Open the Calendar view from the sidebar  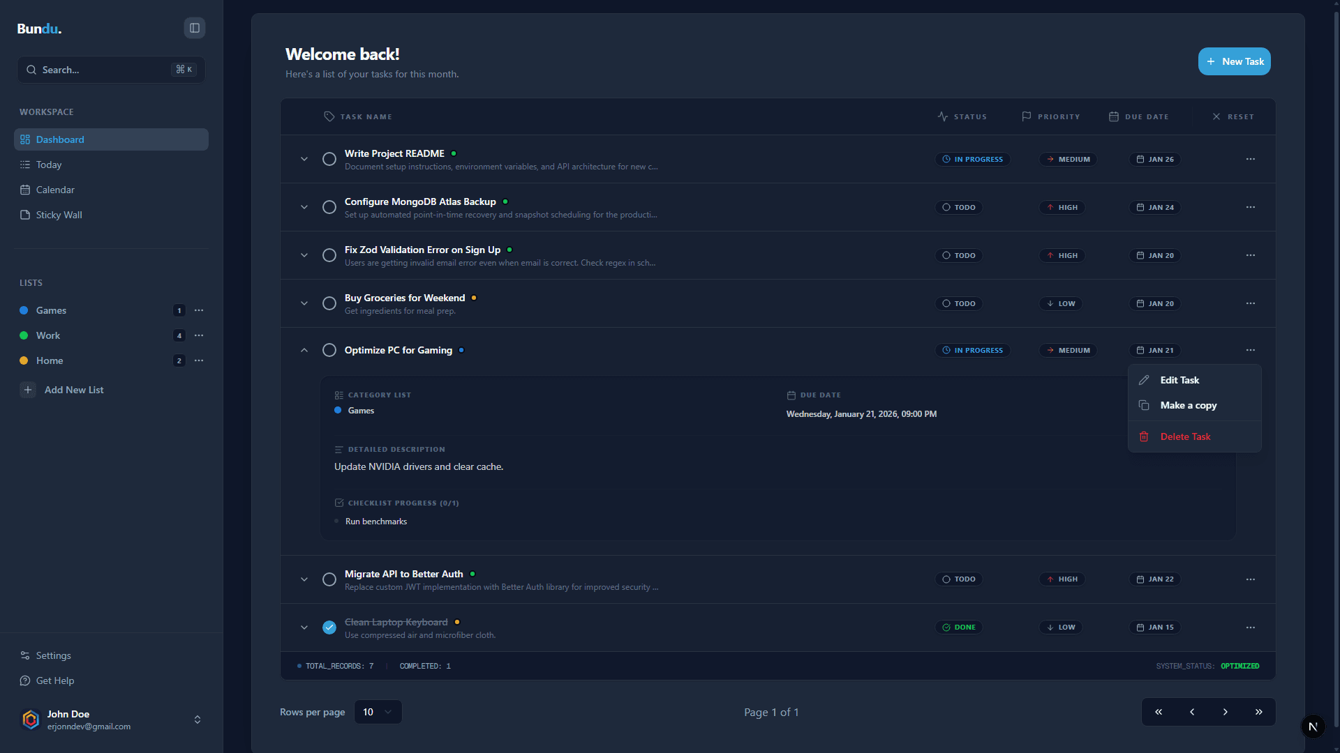25,190
